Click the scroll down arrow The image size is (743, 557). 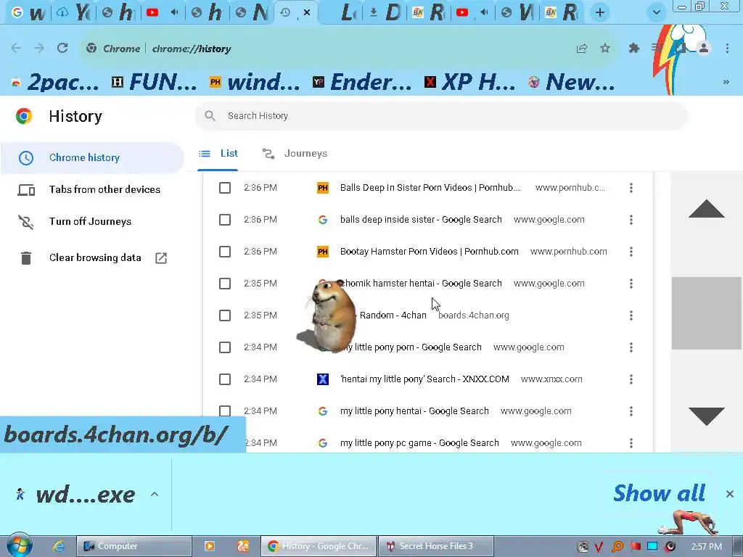tap(706, 416)
